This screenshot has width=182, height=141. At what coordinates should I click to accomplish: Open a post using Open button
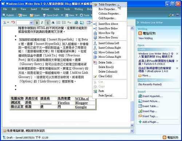click(35, 15)
